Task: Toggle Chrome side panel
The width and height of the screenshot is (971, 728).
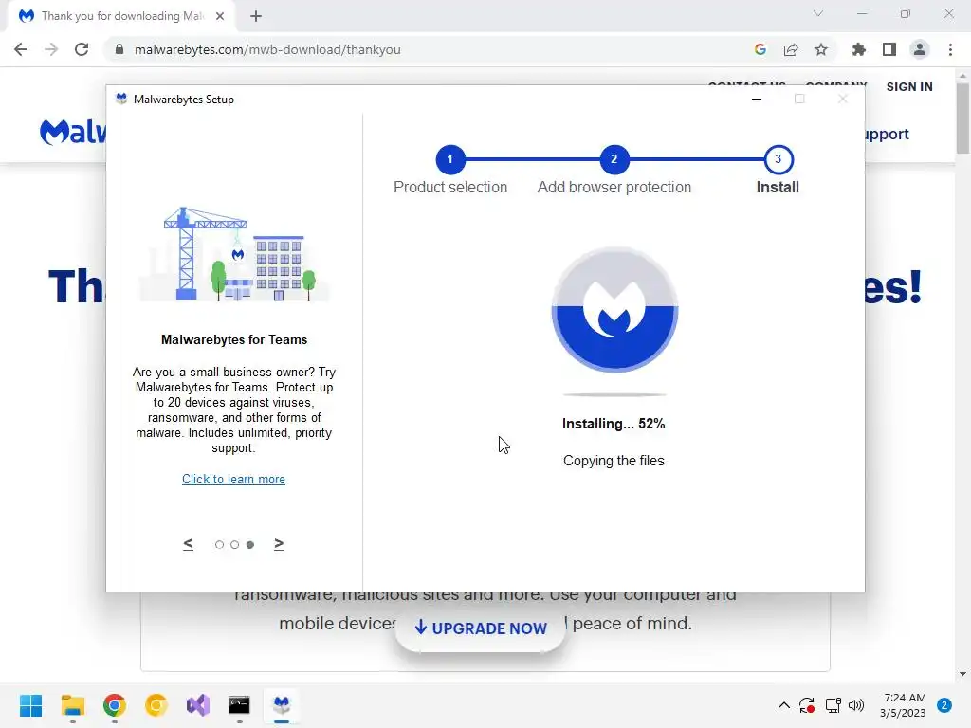Action: [x=889, y=49]
